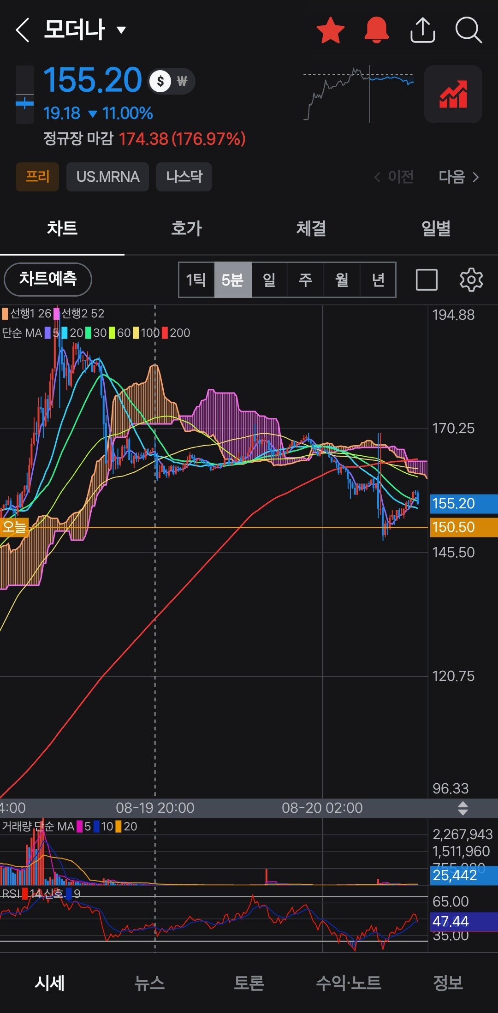Switch chart to 월 interval
This screenshot has width=498, height=1013.
tap(342, 280)
